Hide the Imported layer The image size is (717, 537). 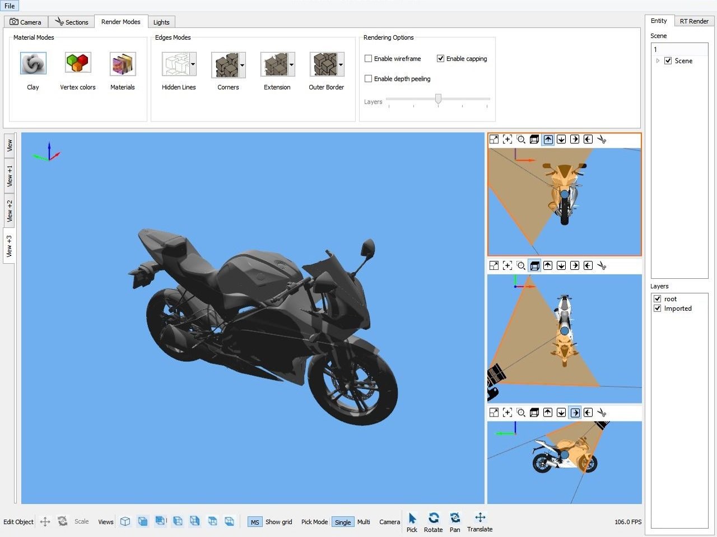pyautogui.click(x=657, y=308)
